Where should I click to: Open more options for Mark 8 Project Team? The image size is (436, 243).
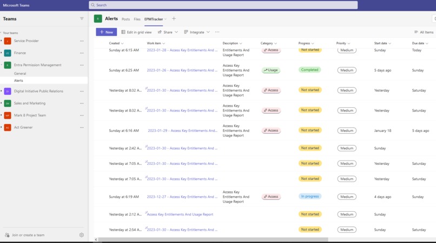(x=82, y=115)
